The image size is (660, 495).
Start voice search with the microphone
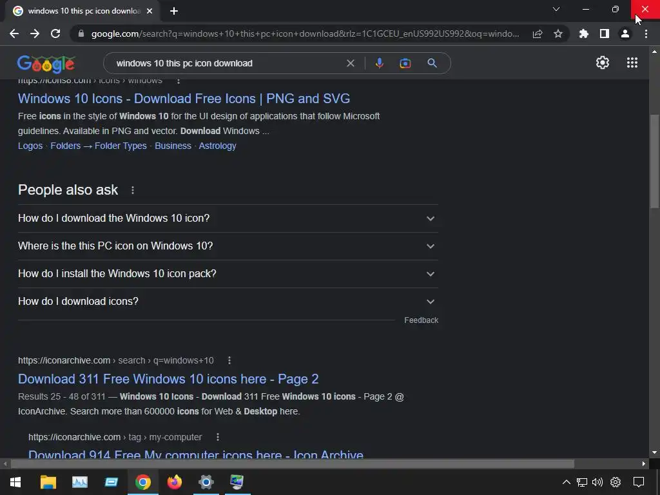(379, 63)
